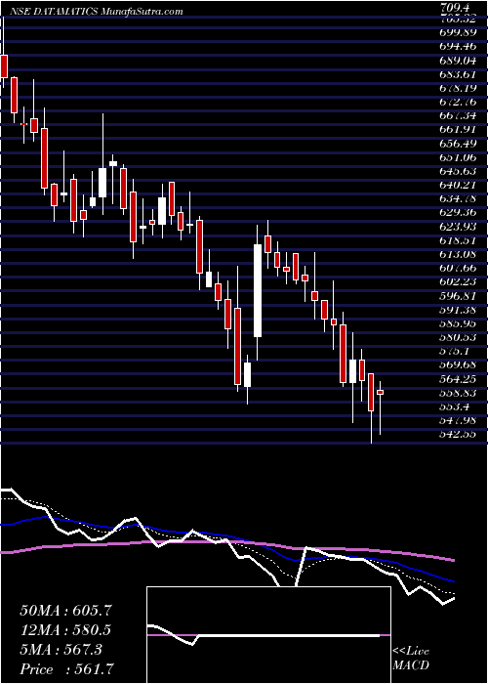Click the last small red candlestick on right

point(381,392)
